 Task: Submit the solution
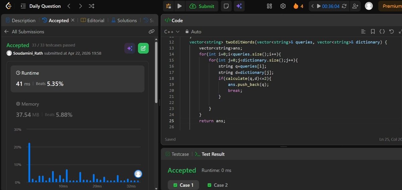pos(202,6)
